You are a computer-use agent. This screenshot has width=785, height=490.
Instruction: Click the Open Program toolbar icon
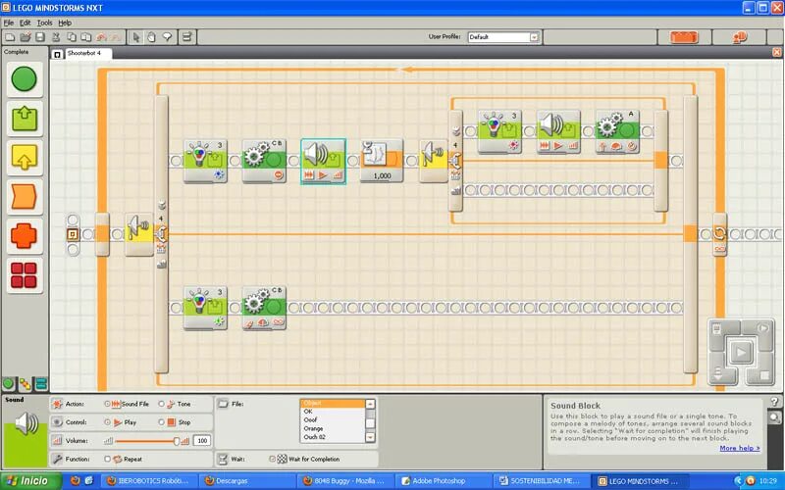(x=26, y=37)
